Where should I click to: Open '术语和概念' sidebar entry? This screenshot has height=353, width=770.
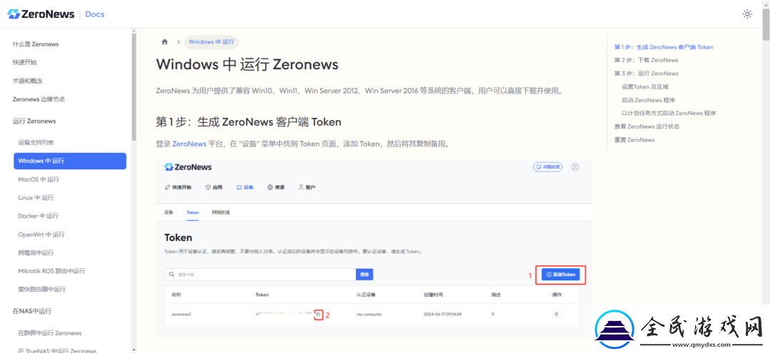(28, 81)
